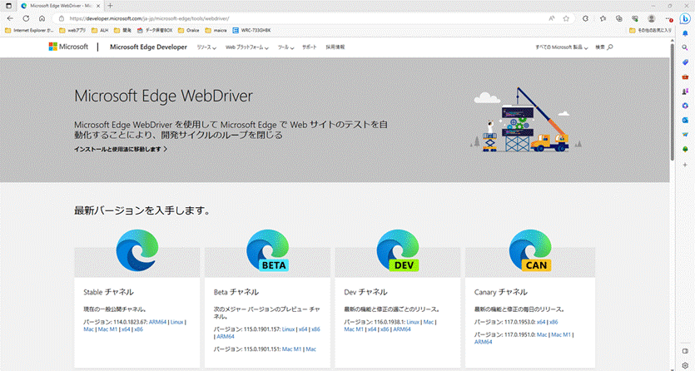Open sidebar Tools briefcase icon
The height and width of the screenshot is (371, 695).
pos(685,77)
